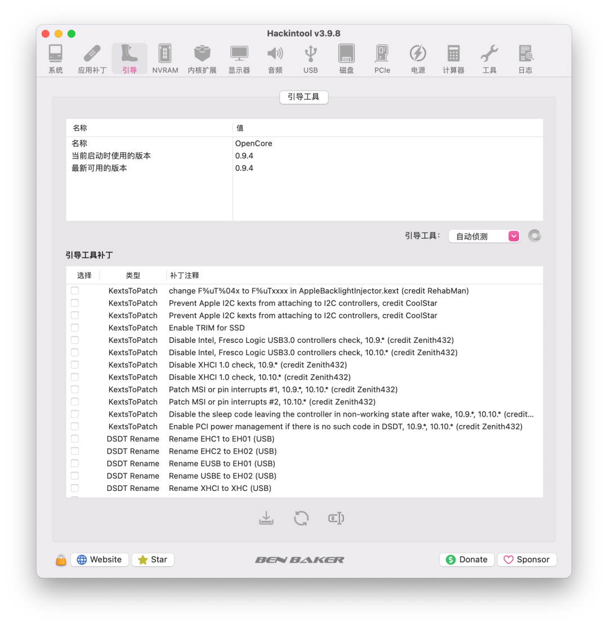Open the Website link button
The height and width of the screenshot is (626, 608).
pyautogui.click(x=100, y=560)
